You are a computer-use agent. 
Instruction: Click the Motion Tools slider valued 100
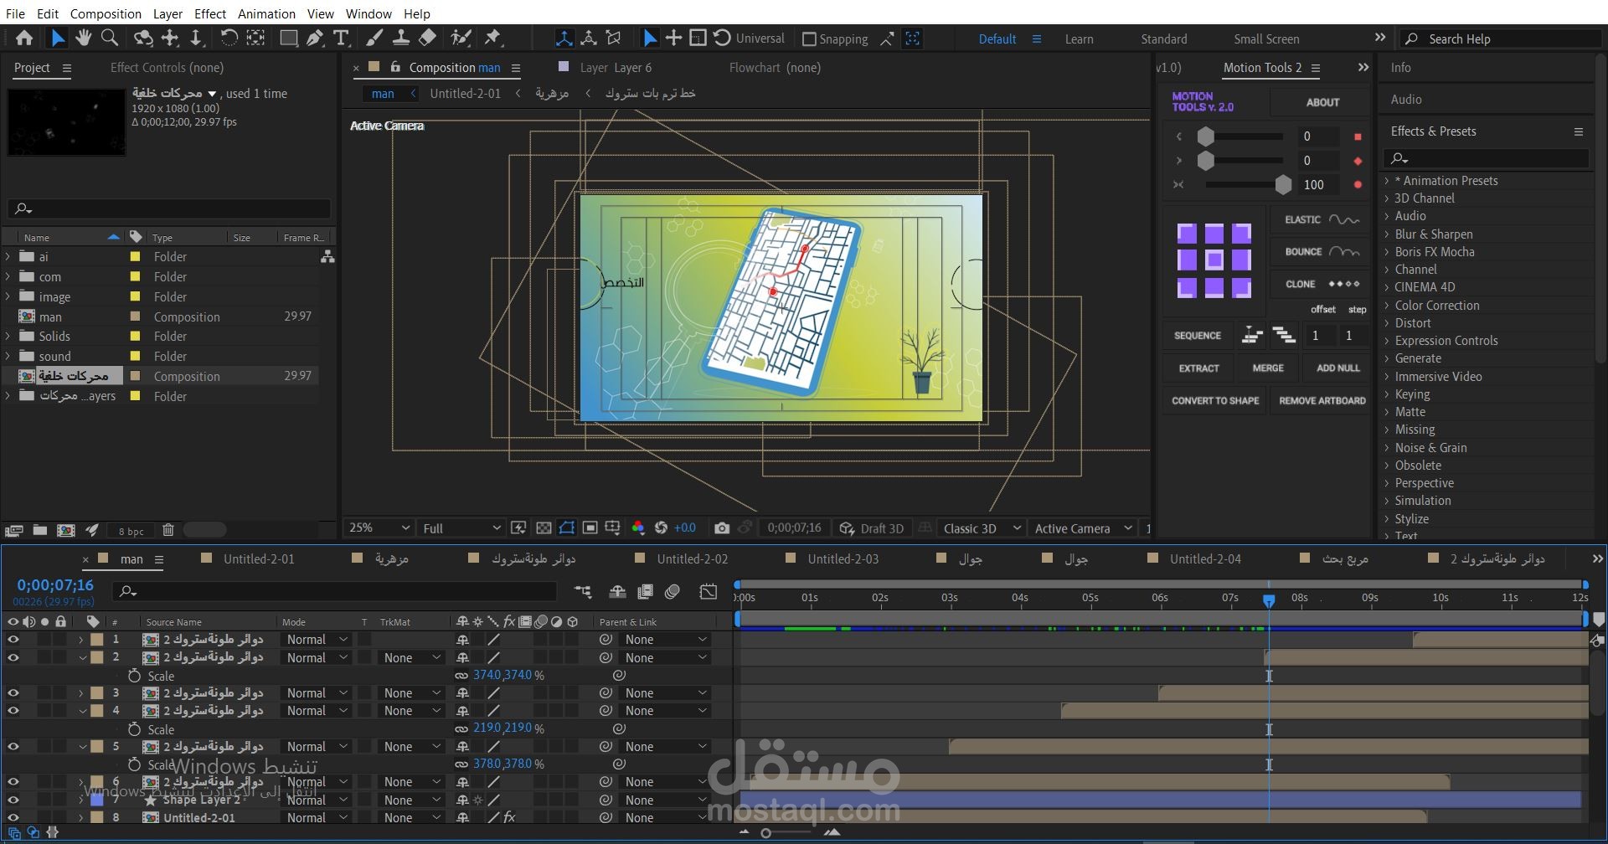pos(1282,184)
